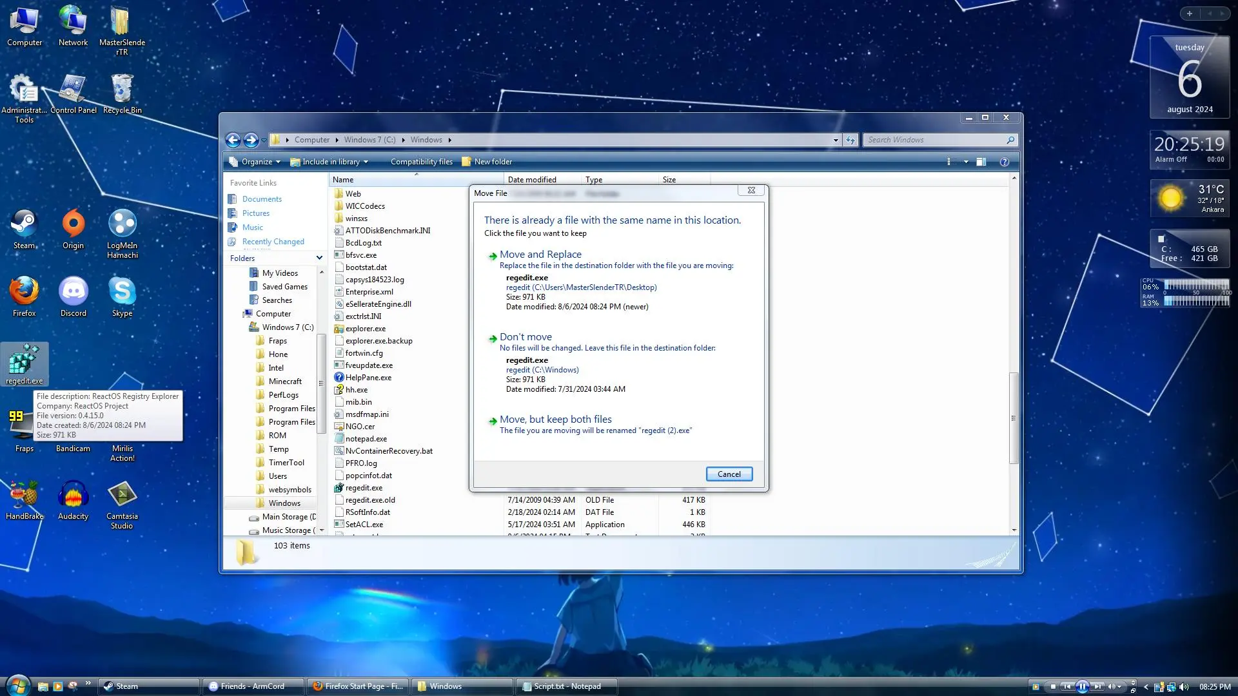Close the Move File dialog
The image size is (1238, 696).
point(751,191)
